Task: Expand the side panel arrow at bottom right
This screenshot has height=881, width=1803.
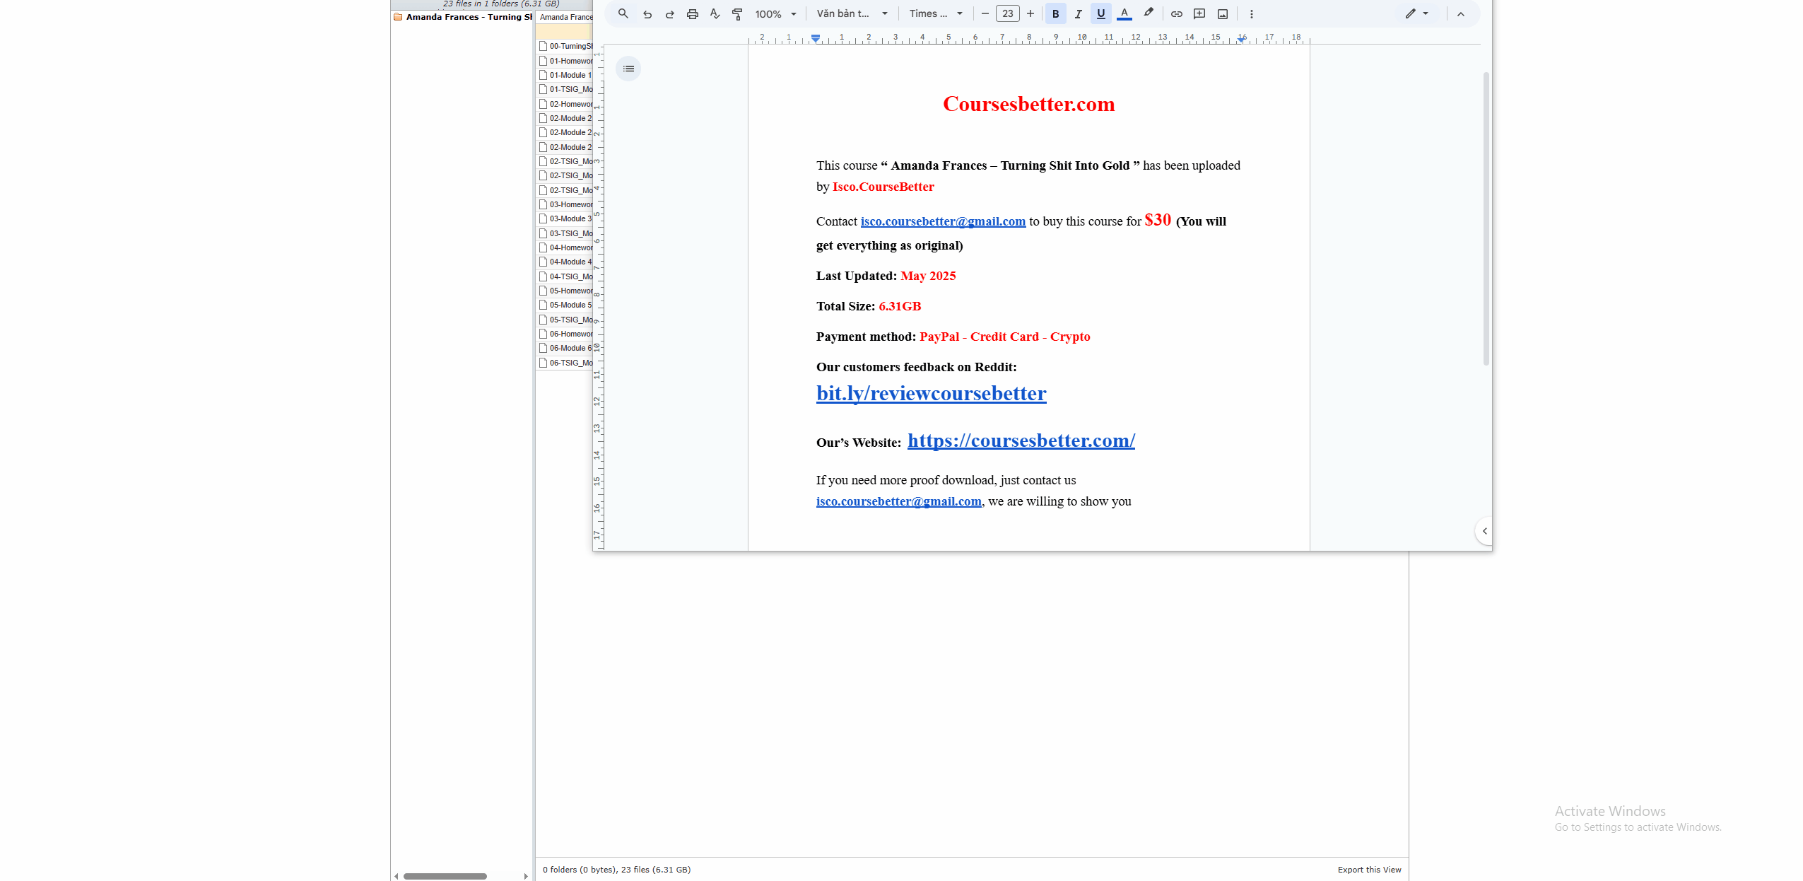Action: pyautogui.click(x=1484, y=531)
